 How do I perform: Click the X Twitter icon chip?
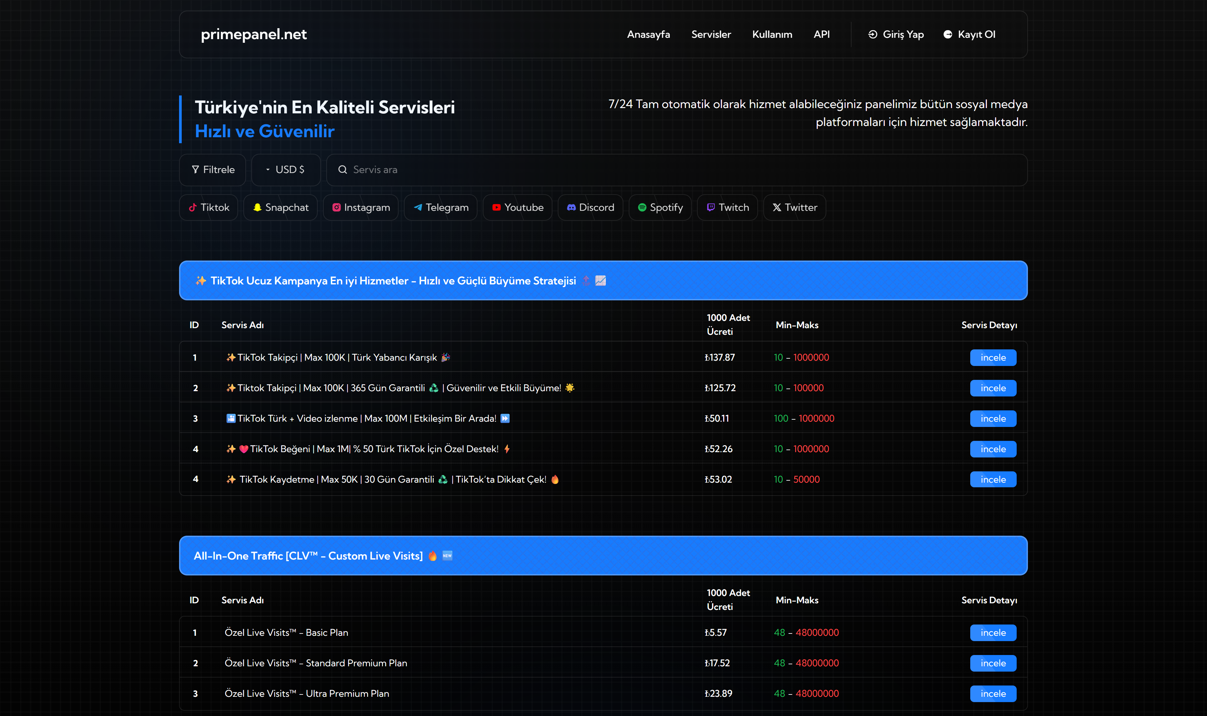coord(794,208)
